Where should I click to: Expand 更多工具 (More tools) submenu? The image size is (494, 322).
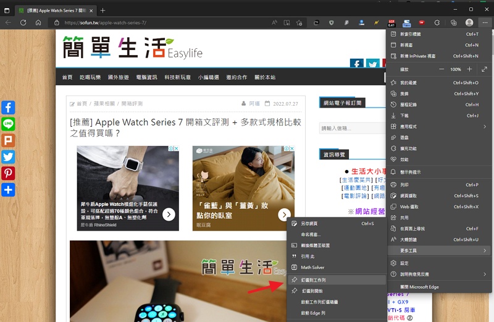439,251
